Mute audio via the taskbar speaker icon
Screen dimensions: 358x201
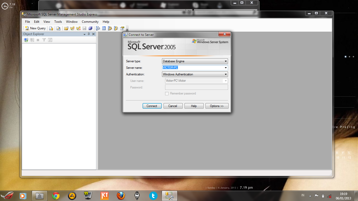click(x=329, y=195)
